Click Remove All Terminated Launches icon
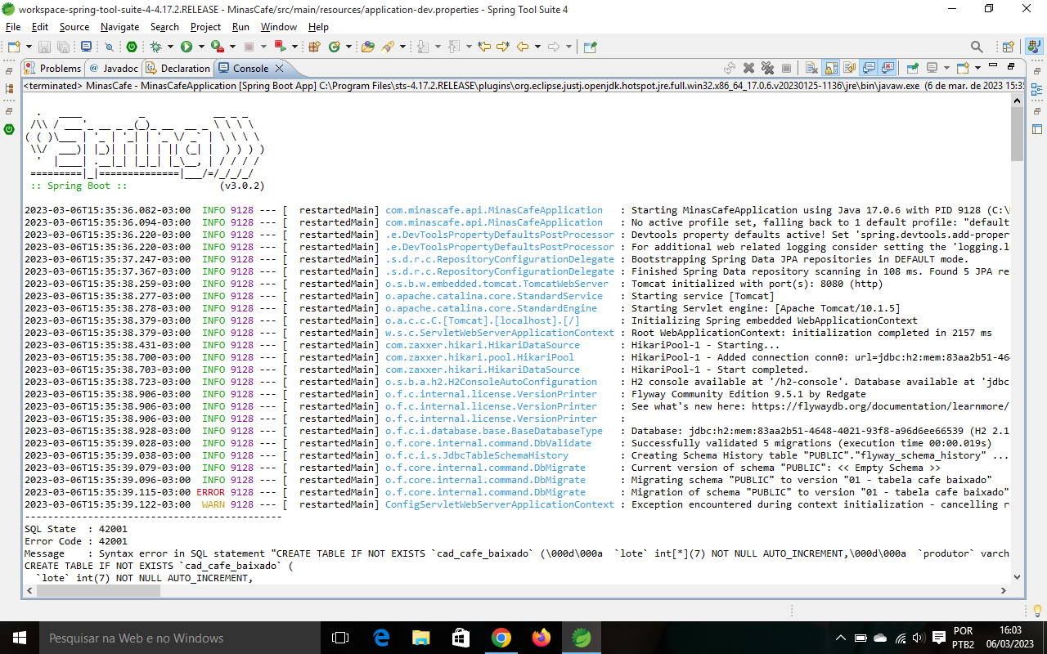Viewport: 1047px width, 654px height. [767, 69]
